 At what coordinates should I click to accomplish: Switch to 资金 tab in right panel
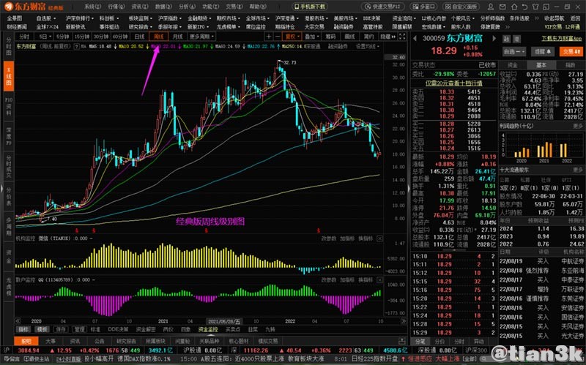pyautogui.click(x=513, y=65)
